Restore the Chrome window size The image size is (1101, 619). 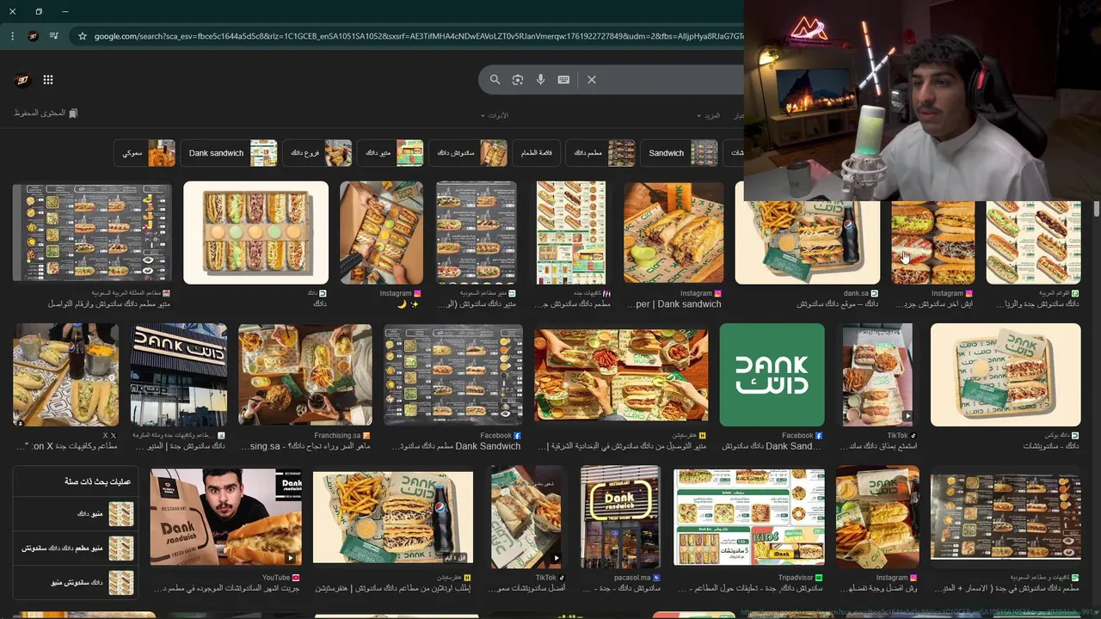[x=39, y=11]
